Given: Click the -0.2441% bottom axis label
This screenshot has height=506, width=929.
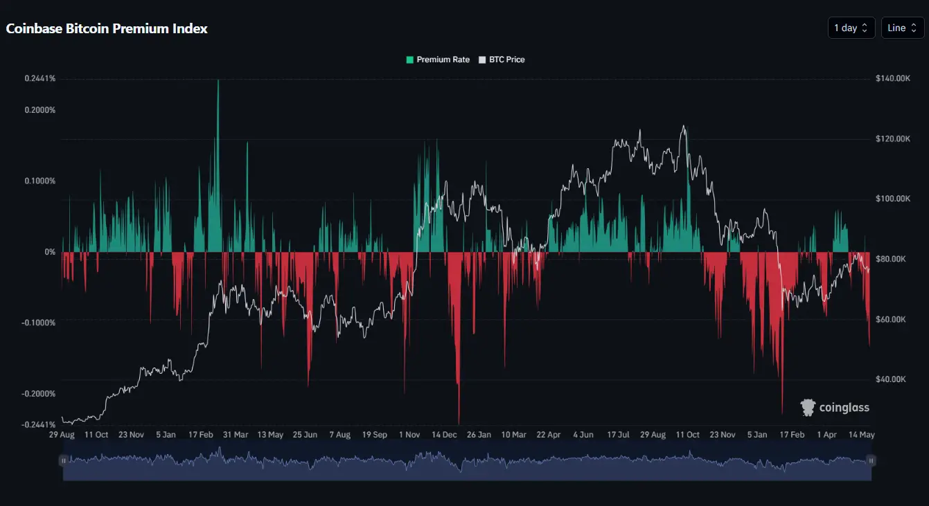Looking at the screenshot, I should click(39, 424).
